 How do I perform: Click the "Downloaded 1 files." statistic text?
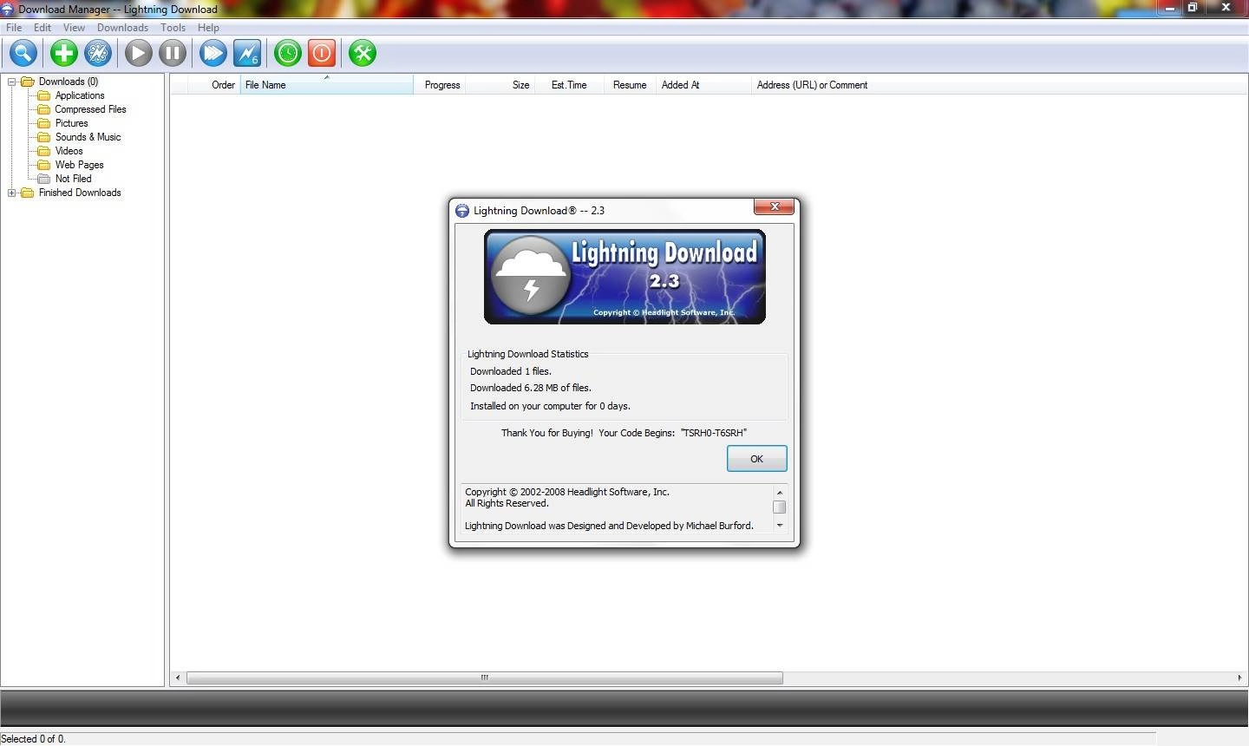click(511, 371)
